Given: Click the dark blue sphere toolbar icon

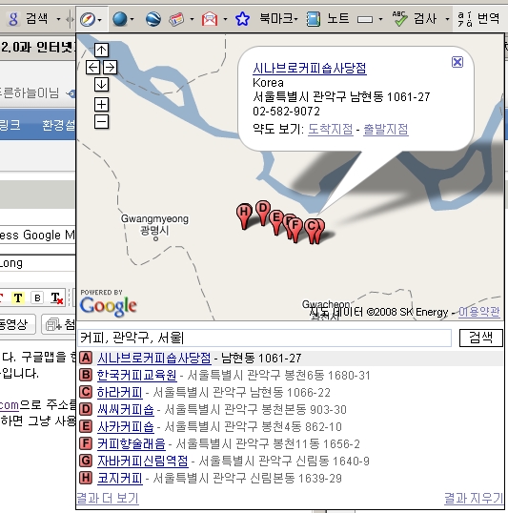Looking at the screenshot, I should pos(120,19).
